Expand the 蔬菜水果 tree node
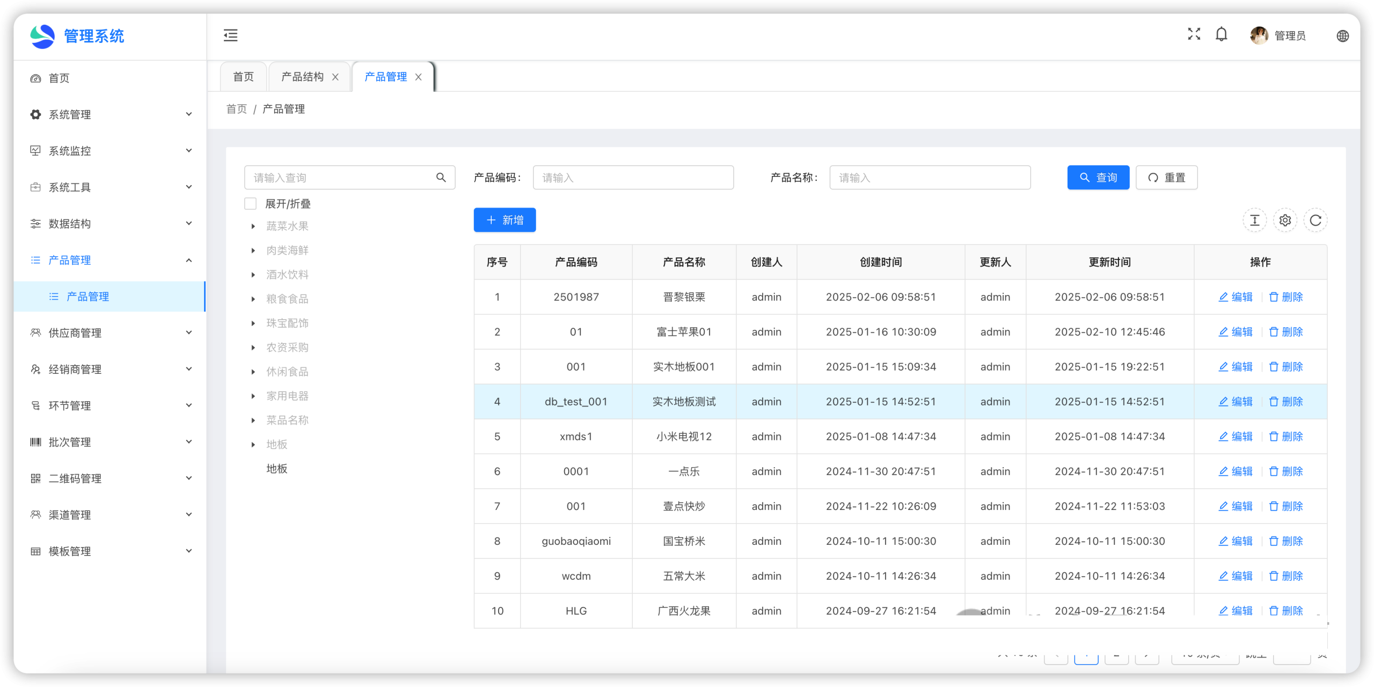 tap(253, 226)
